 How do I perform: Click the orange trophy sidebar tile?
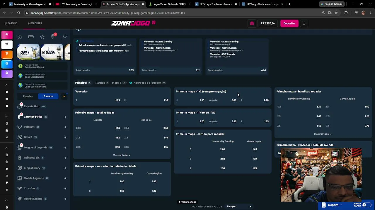7,54
